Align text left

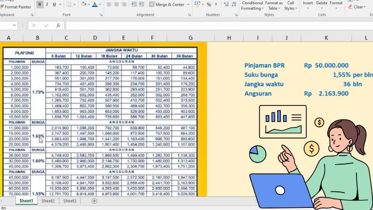click(109, 4)
